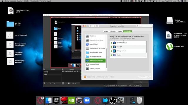Click the Avanzado button

[x=143, y=77]
